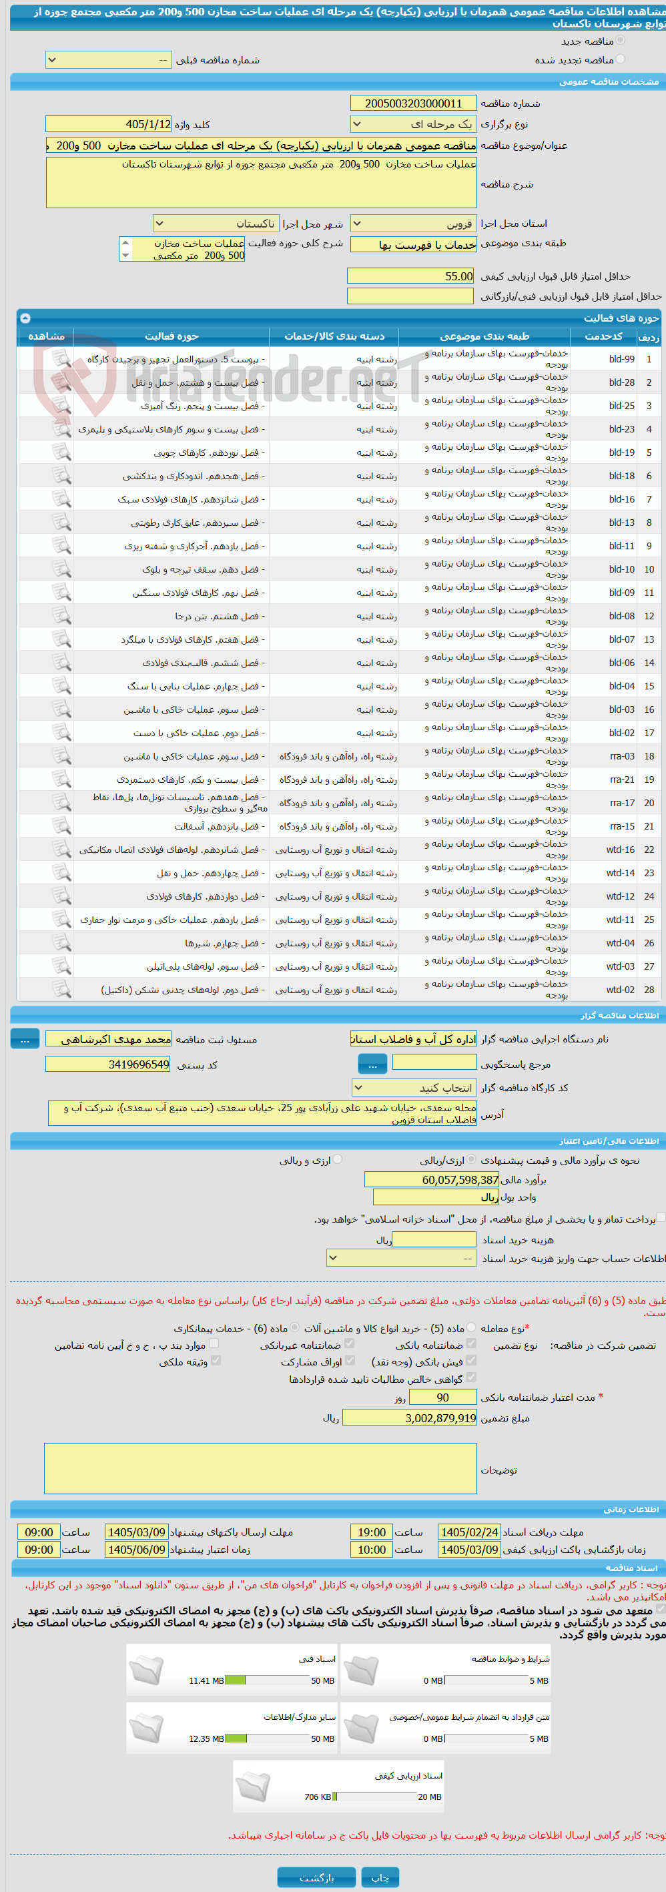This screenshot has height=1892, width=666.
Task: Open the استان محل اجرا dropdown
Action: pyautogui.click(x=414, y=224)
